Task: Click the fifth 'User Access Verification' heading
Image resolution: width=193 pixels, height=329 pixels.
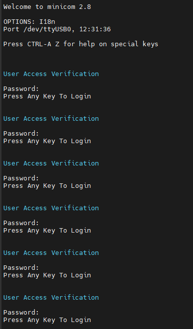Action: 51,252
